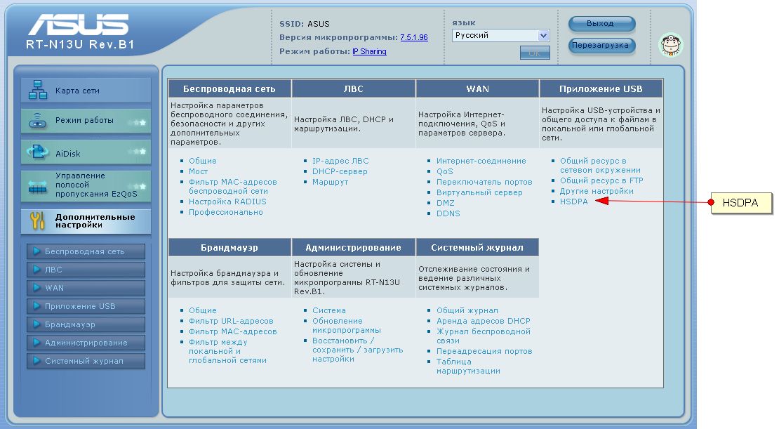Open the AiDisk icon
This screenshot has width=779, height=429.
tap(38, 152)
